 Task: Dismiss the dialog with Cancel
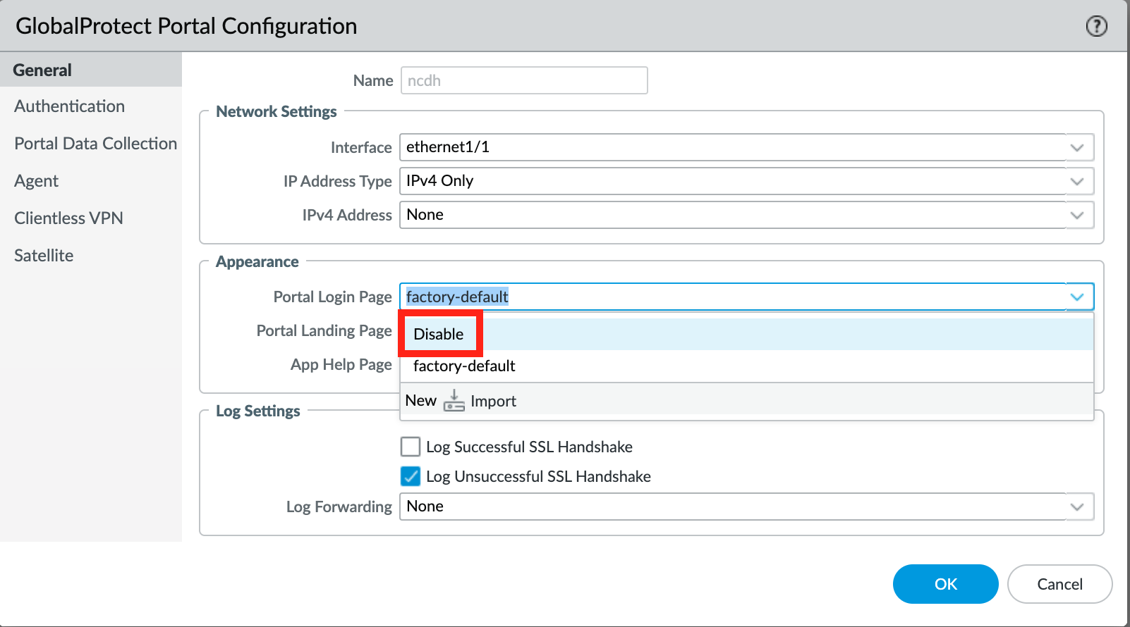pyautogui.click(x=1059, y=584)
